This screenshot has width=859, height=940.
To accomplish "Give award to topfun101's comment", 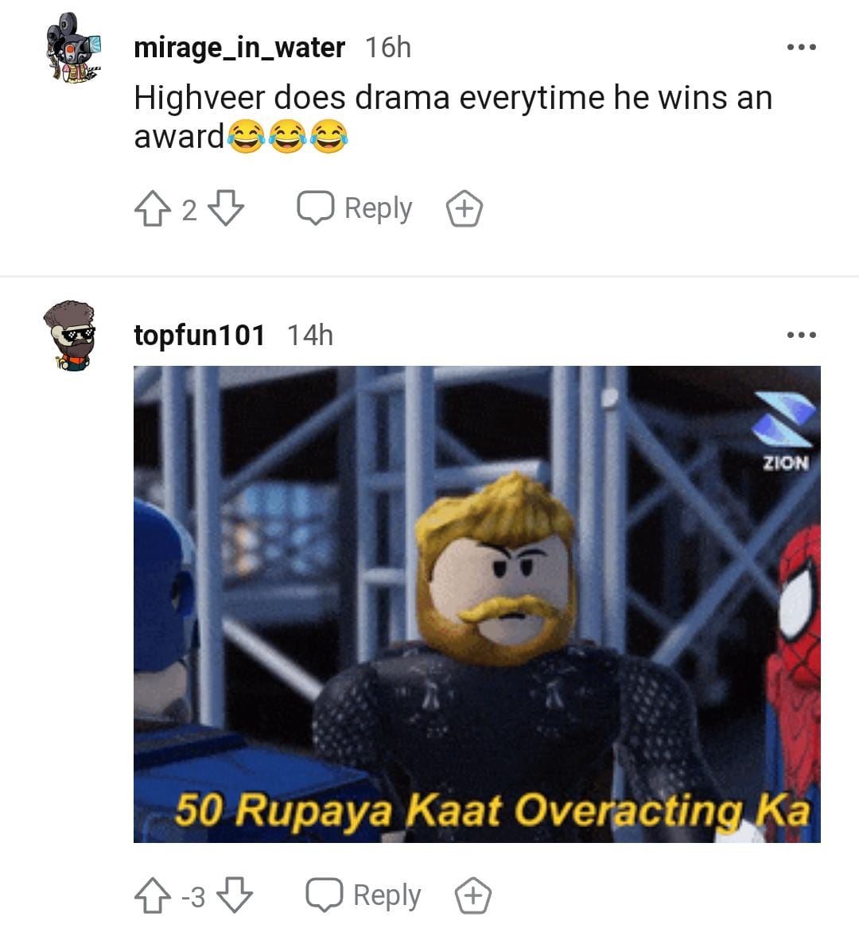I will [473, 895].
